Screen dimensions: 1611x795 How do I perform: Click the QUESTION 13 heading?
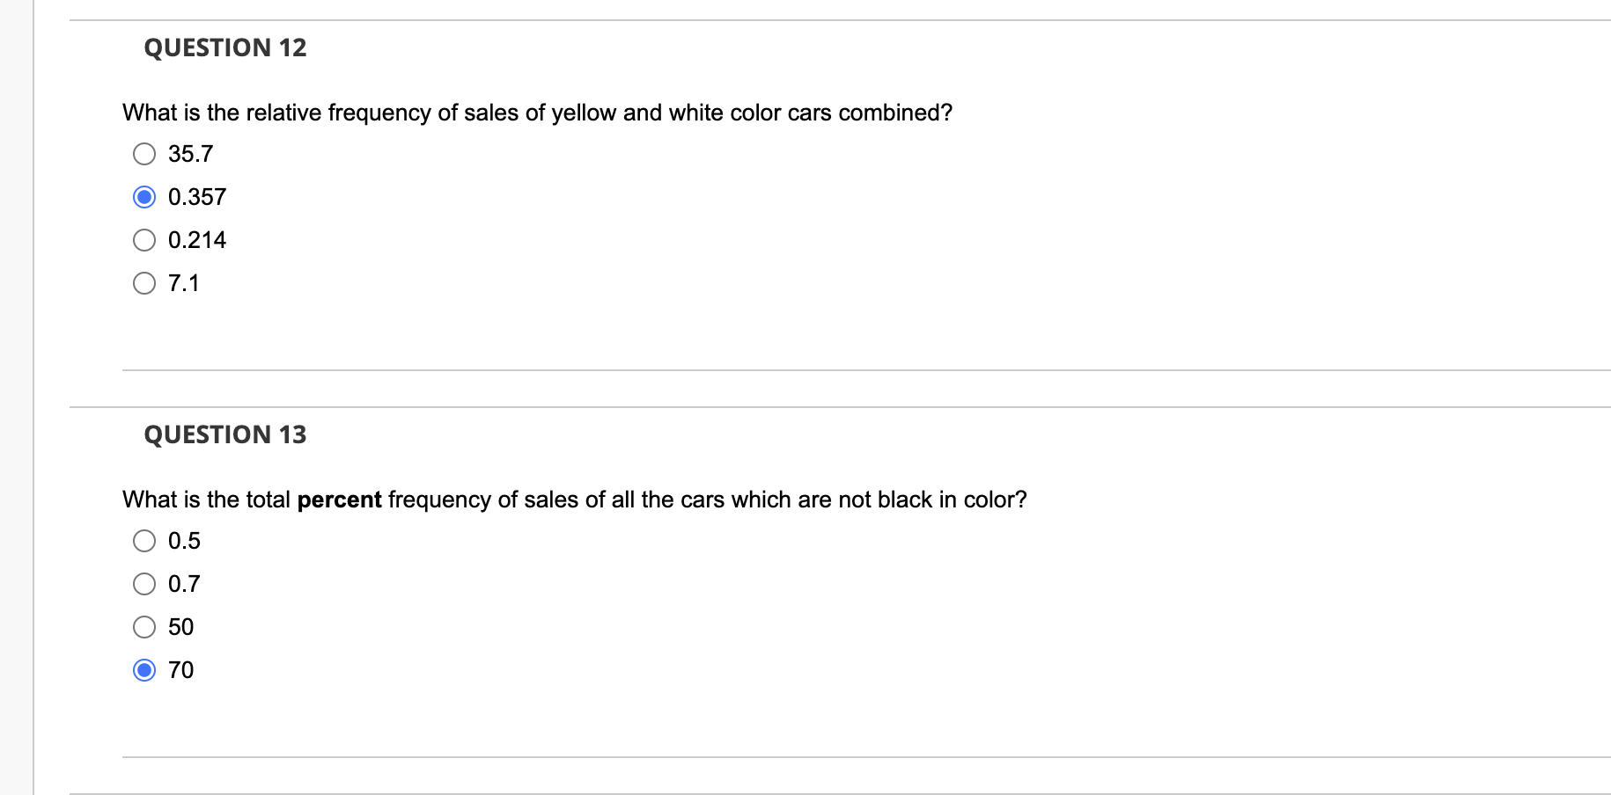pos(225,434)
